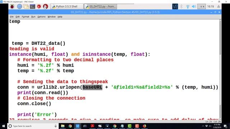Open Adobe Acrobat from the taskbar

pyautogui.click(x=92, y=126)
